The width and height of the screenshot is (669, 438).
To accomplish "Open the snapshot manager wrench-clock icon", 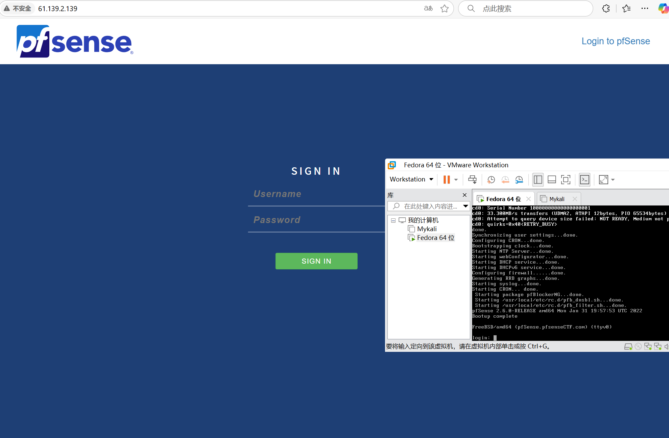I will pyautogui.click(x=519, y=179).
